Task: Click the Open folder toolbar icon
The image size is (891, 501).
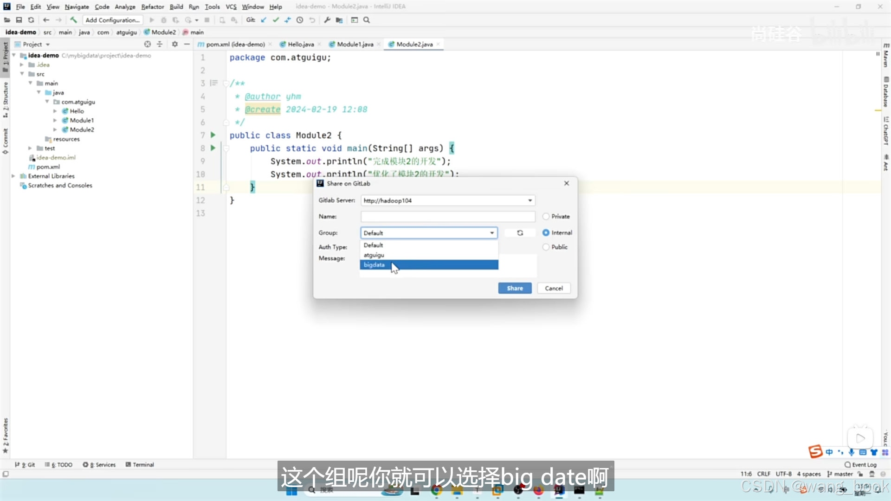Action: click(x=7, y=20)
